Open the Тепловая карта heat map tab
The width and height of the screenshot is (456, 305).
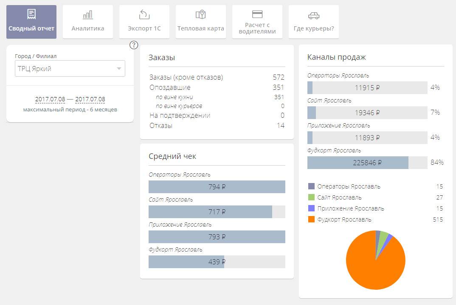pos(201,22)
